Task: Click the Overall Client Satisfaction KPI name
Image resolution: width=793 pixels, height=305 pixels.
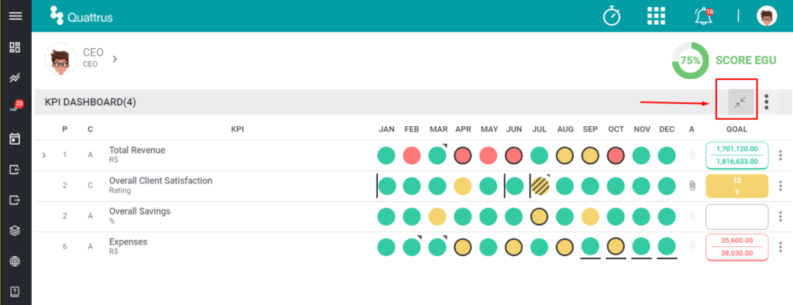Action: click(x=161, y=180)
